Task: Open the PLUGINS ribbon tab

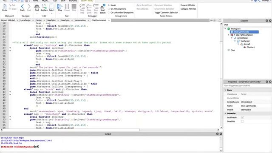Action: coord(73,1)
